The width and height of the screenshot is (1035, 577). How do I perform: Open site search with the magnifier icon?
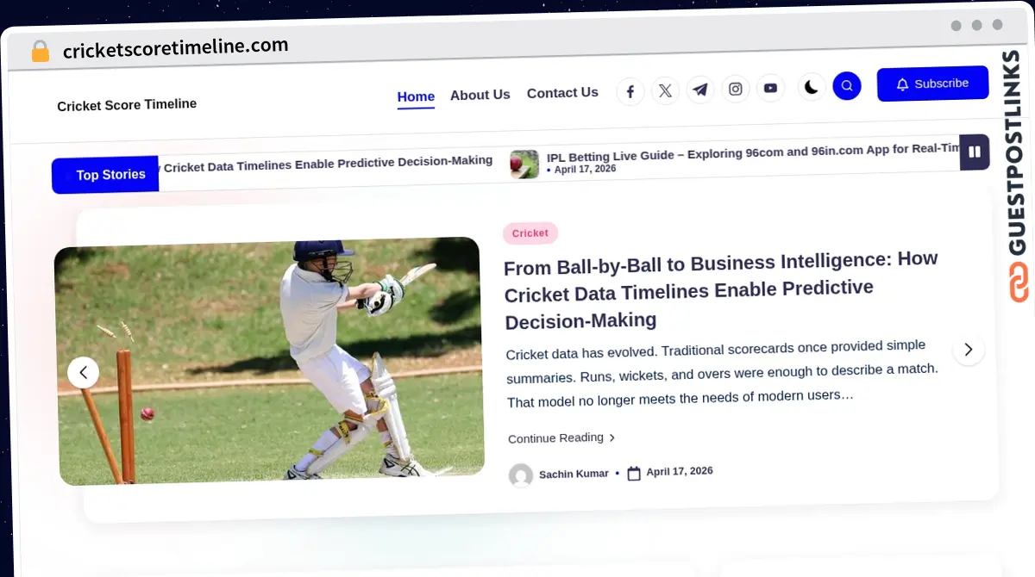pos(847,85)
